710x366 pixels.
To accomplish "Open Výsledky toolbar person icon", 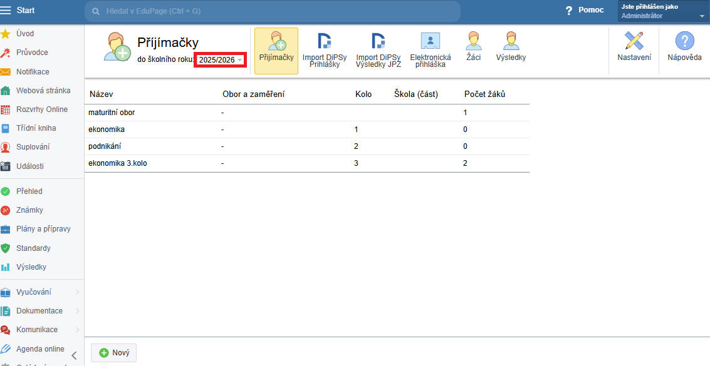I will (511, 41).
